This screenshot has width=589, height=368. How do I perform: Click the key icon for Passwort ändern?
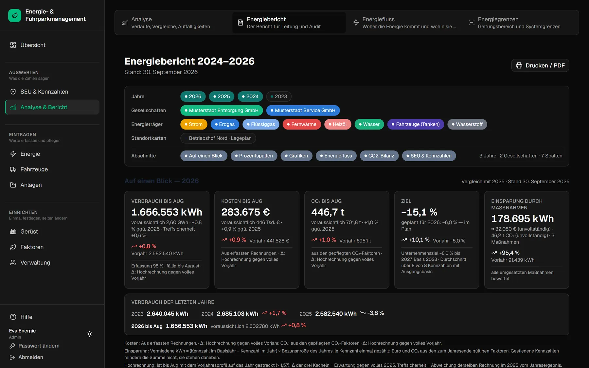(x=12, y=346)
